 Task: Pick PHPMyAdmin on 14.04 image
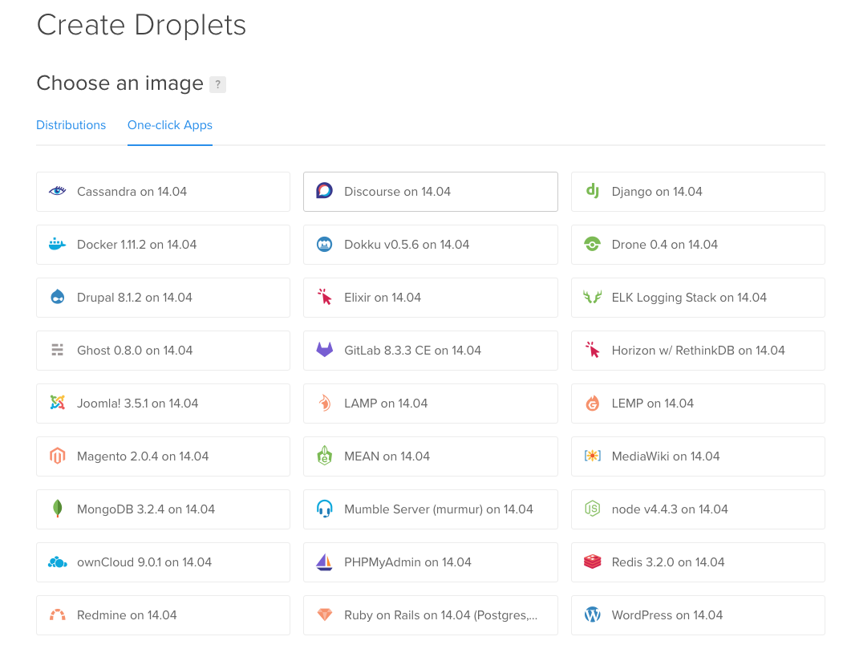431,562
